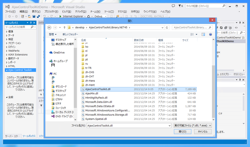This screenshot has height=147, width=250.
Task: Switch to the Toolbox tab at bottom
Action: tap(29, 136)
